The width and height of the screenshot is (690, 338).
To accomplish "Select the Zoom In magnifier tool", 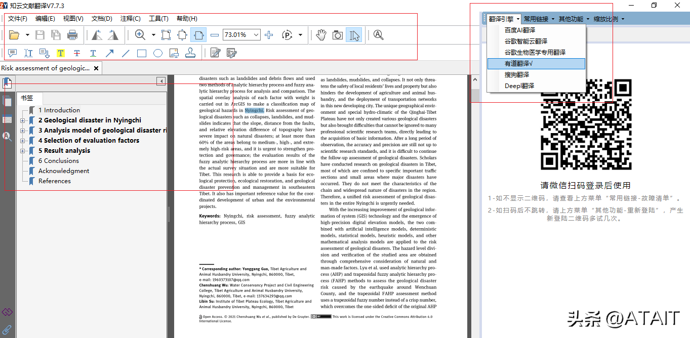I will (140, 35).
